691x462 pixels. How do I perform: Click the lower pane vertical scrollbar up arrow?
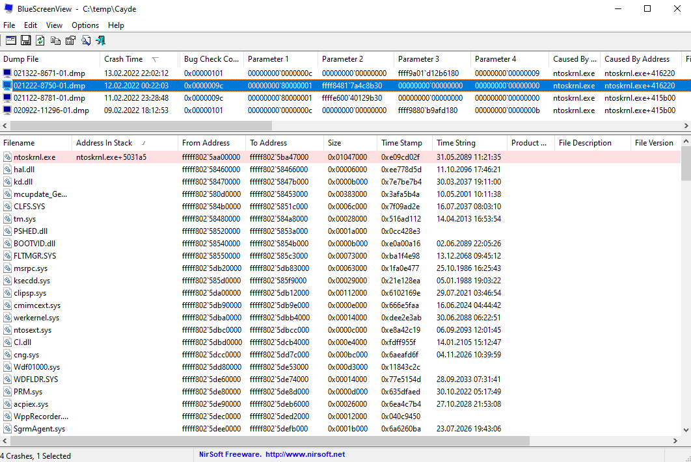[x=686, y=142]
